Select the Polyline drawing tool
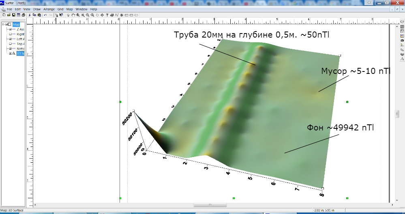 tap(117, 15)
